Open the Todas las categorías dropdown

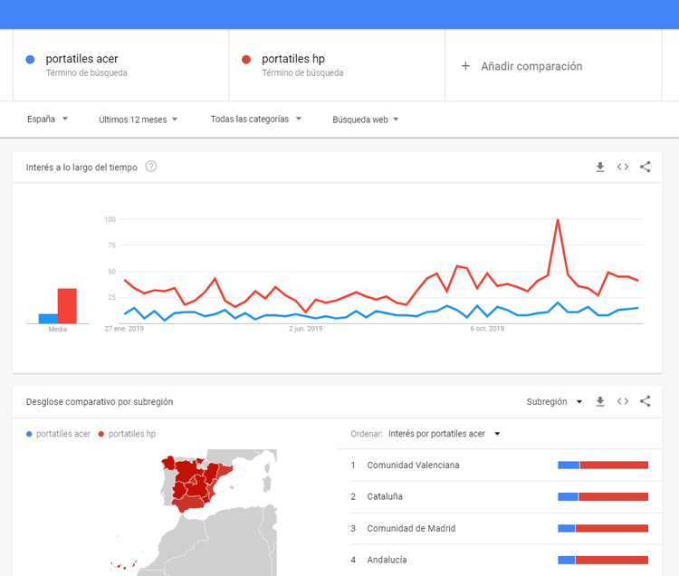(x=256, y=120)
